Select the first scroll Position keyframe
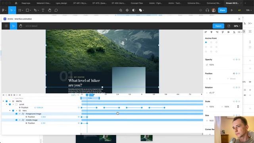Image resolution: width=254 pixels, height=143 pixels. (81, 108)
